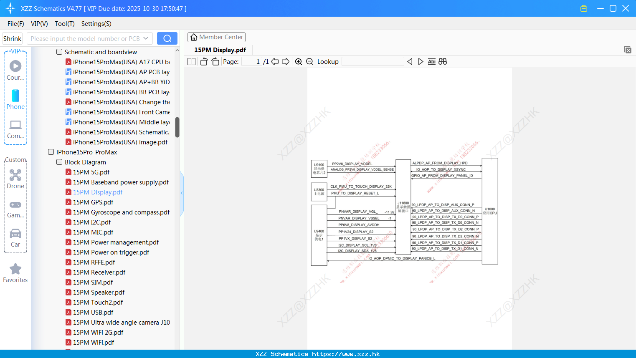Click the page number field
The image size is (636, 358).
coord(252,62)
